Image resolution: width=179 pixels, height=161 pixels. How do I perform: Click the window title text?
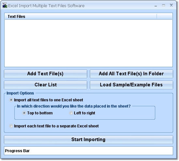tap(46, 6)
